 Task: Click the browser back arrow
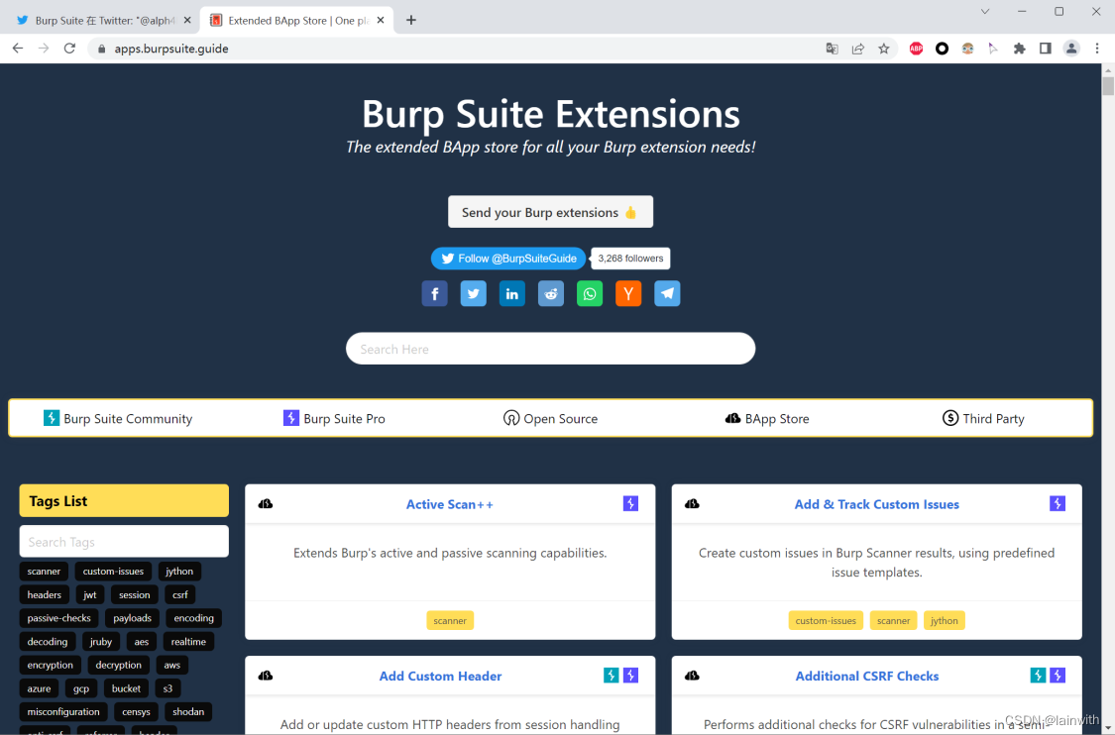point(18,49)
